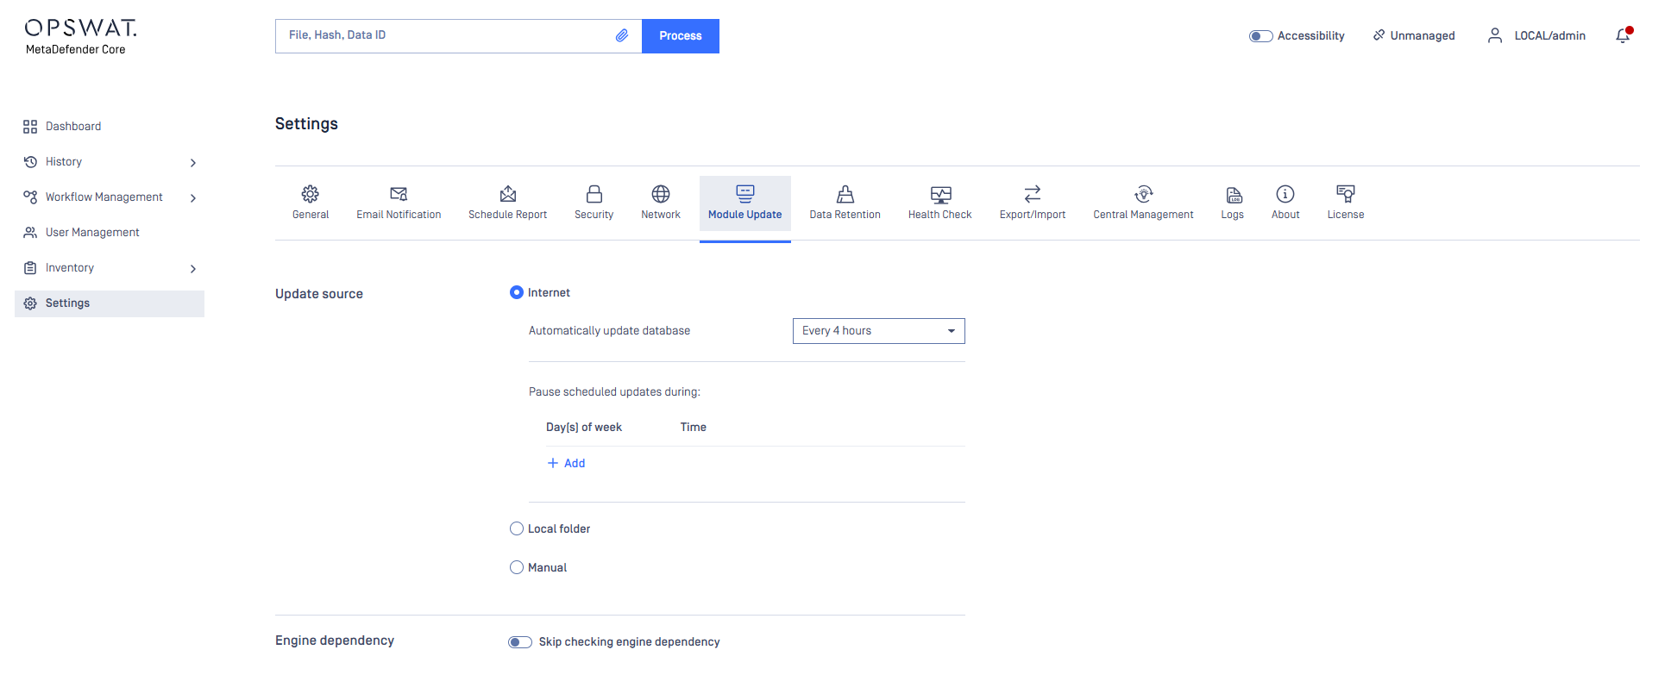Open Export/Import settings icon
Image resolution: width=1671 pixels, height=700 pixels.
[x=1032, y=194]
